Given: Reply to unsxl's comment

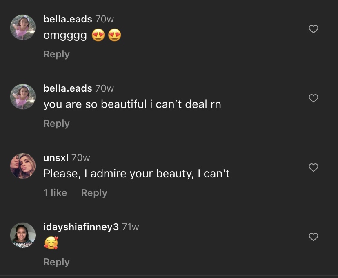Looking at the screenshot, I should tap(94, 193).
